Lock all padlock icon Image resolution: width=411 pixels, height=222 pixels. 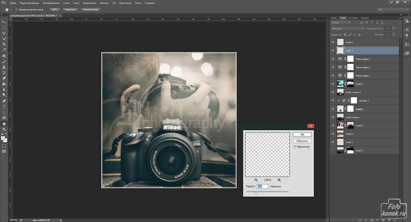click(359, 34)
